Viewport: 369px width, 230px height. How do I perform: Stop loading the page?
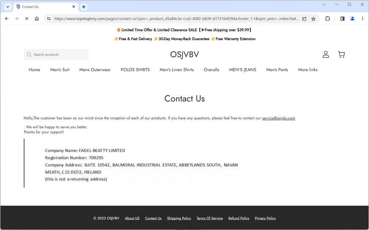pos(27,19)
